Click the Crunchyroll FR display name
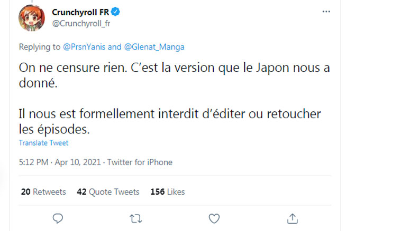Viewport: 401px width, 231px height. (x=80, y=12)
